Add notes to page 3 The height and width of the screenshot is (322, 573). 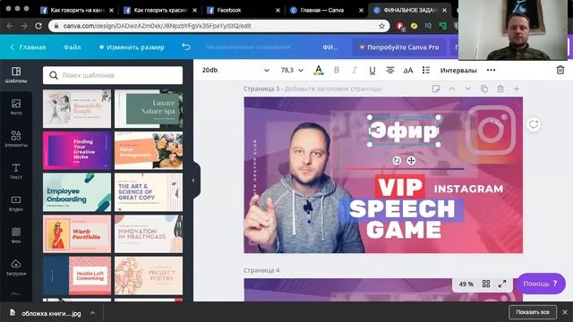pyautogui.click(x=436, y=89)
